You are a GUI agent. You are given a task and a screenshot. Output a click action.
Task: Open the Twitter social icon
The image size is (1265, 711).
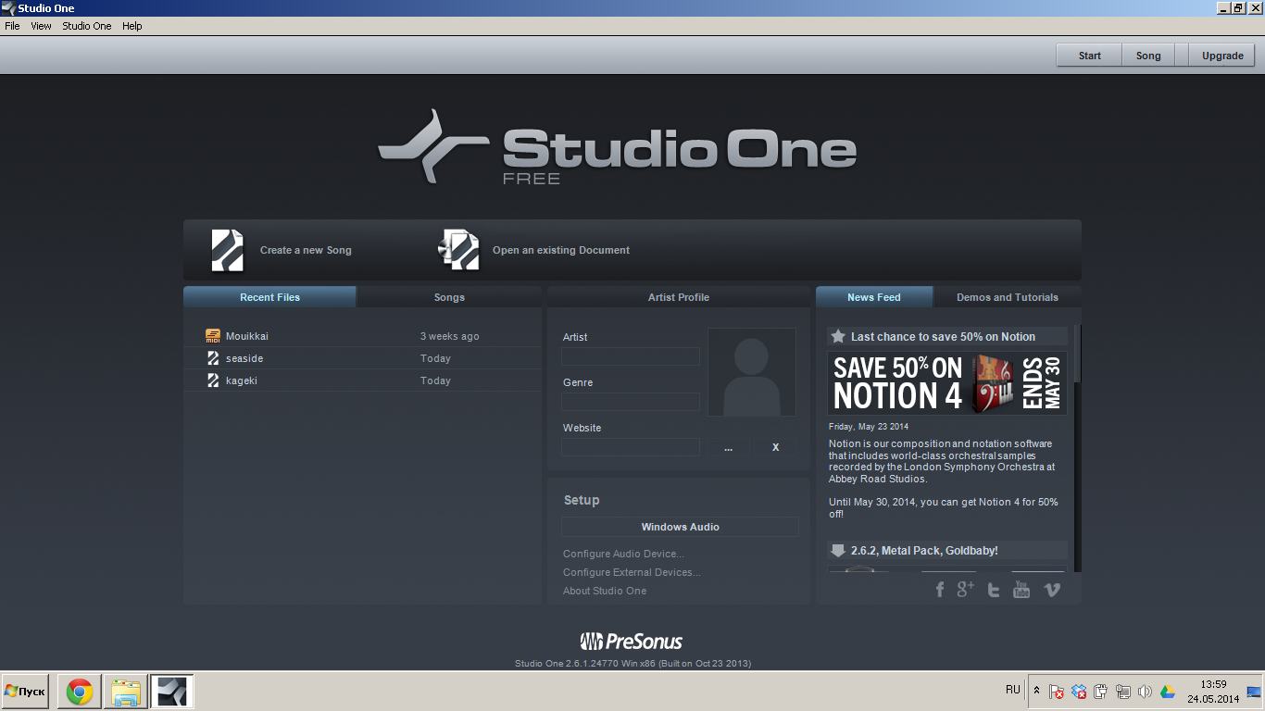994,590
